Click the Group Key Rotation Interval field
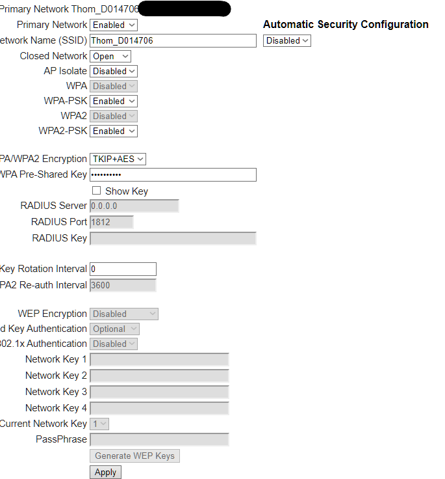The height and width of the screenshot is (479, 445). coord(123,269)
